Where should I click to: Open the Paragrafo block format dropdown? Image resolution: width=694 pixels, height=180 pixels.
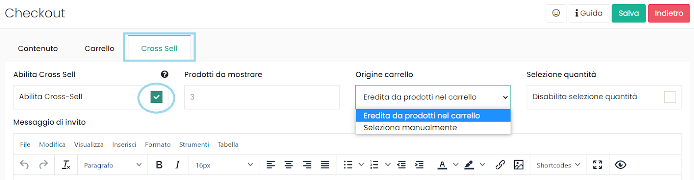[x=113, y=165]
